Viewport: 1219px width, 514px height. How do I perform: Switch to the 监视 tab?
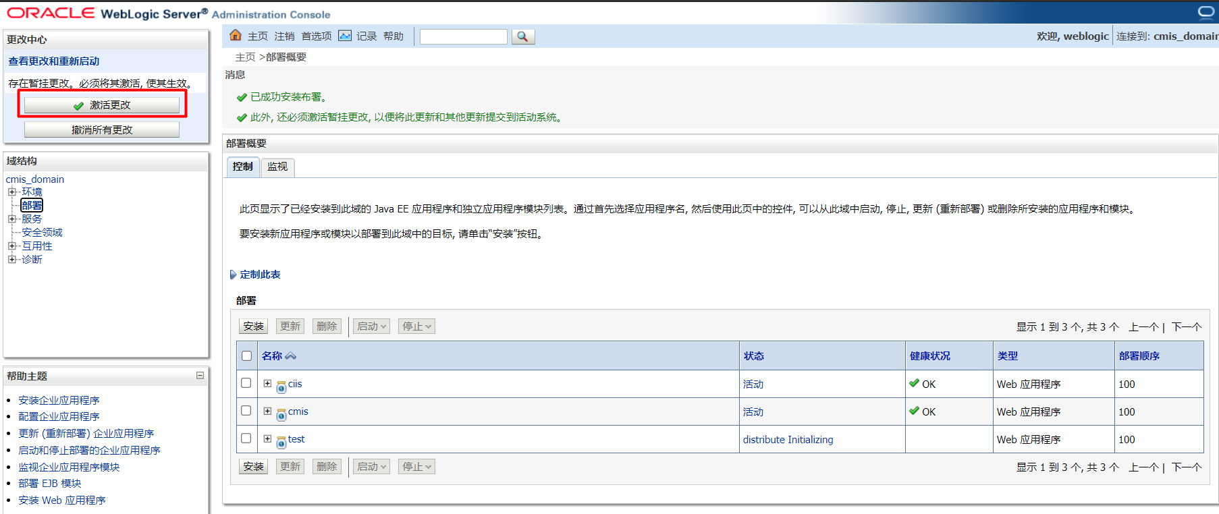point(277,167)
